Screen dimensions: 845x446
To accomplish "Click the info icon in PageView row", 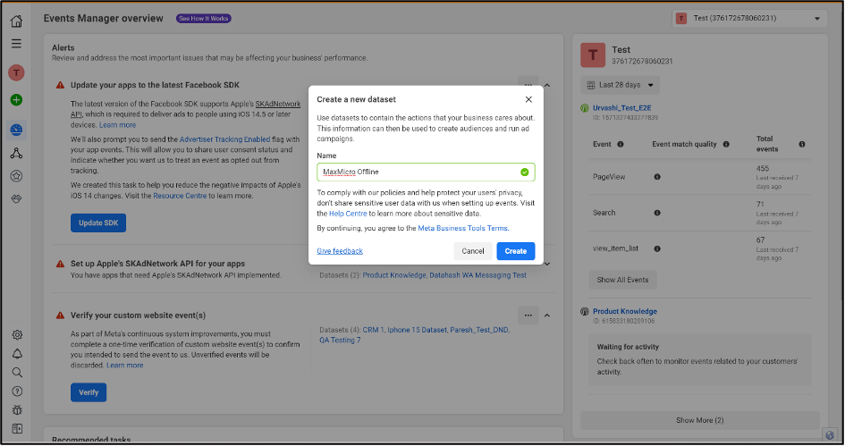I will tap(657, 177).
